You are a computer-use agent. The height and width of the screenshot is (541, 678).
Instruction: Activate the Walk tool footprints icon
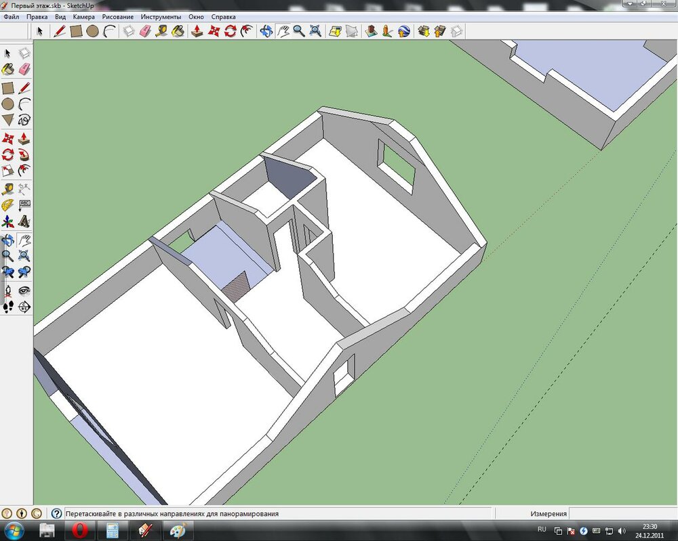pos(7,307)
